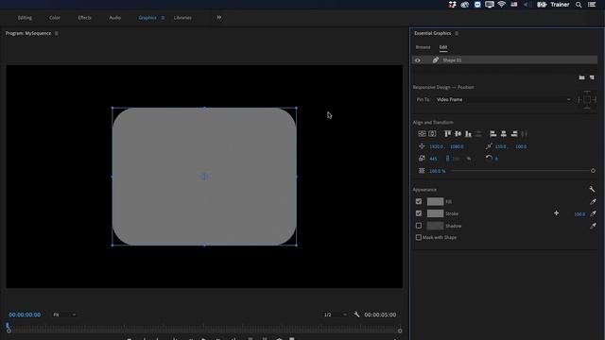Open macOS Spotlight search
The width and height of the screenshot is (605, 340).
coord(579,5)
